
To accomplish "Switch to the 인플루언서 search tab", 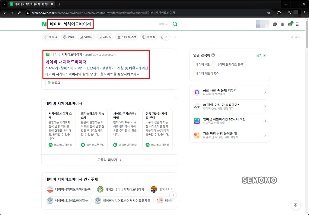I will tap(127, 37).
